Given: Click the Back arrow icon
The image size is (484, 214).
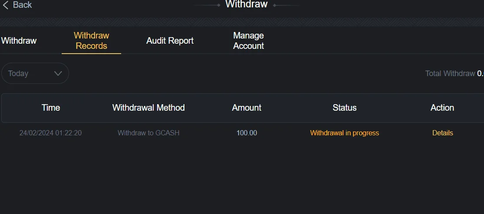Looking at the screenshot, I should tap(6, 5).
